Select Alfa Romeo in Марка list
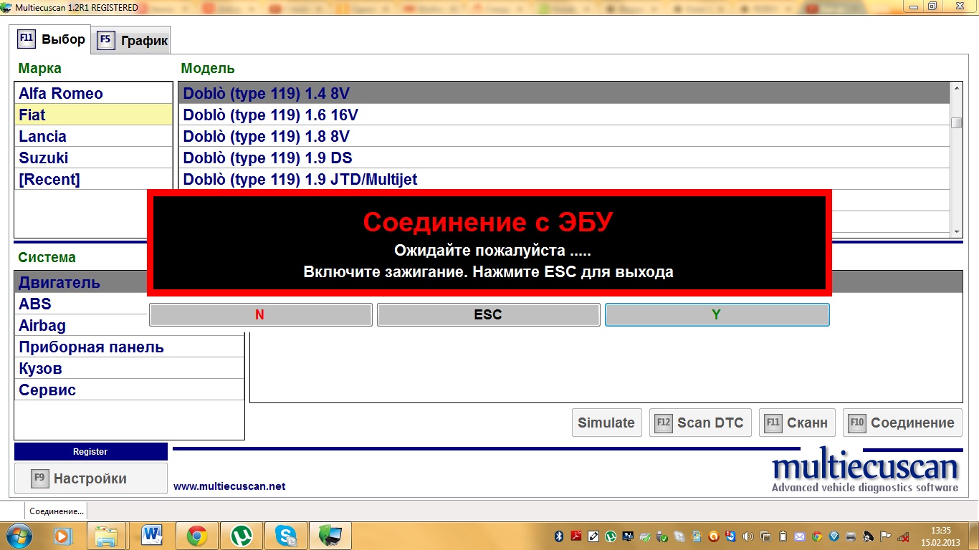Screen dimensions: 979x550 tap(61, 93)
